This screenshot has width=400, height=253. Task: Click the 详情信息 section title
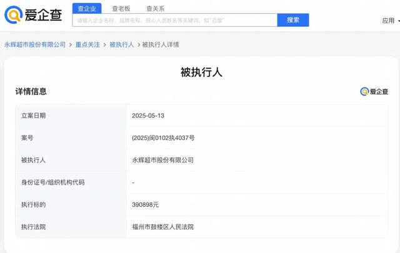point(31,91)
